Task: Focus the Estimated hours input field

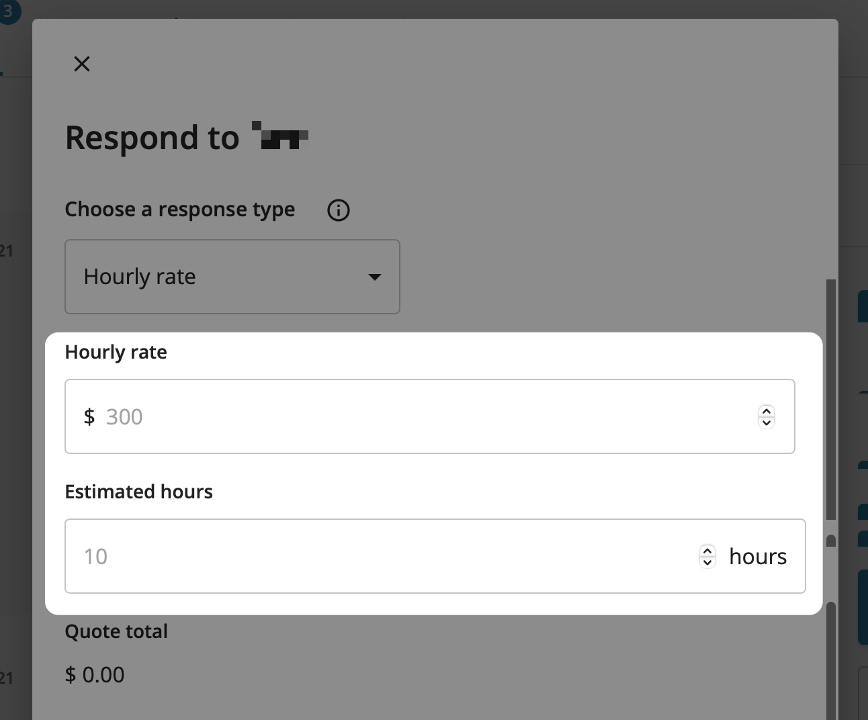Action: tap(383, 556)
